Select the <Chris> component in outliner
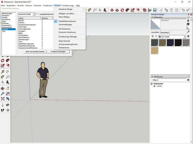The height and width of the screenshot is (144, 193). tap(159, 86)
